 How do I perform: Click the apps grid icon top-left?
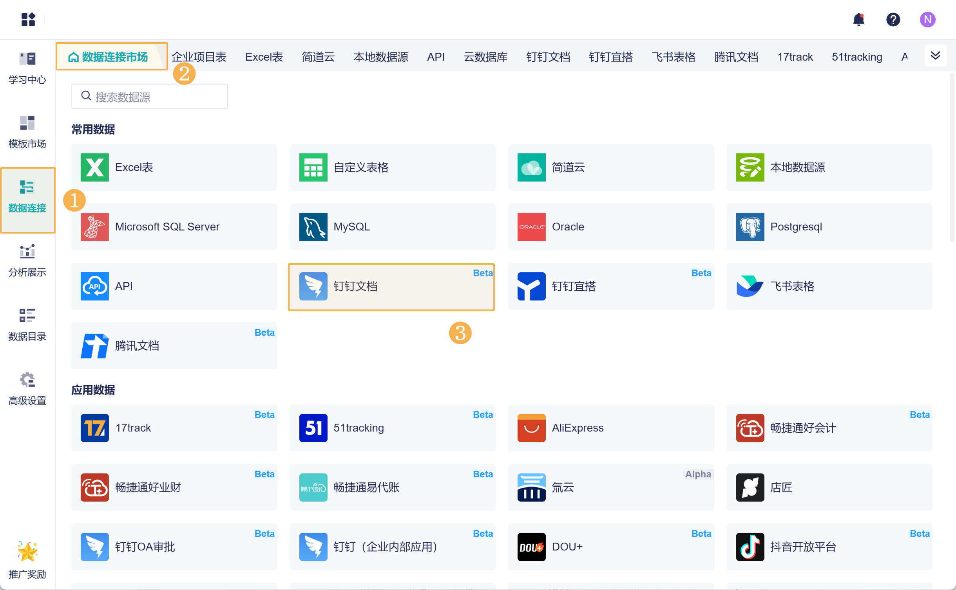28,19
